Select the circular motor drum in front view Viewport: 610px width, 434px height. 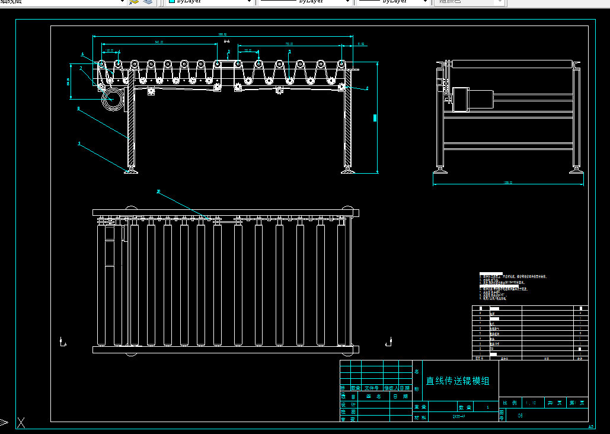click(112, 99)
